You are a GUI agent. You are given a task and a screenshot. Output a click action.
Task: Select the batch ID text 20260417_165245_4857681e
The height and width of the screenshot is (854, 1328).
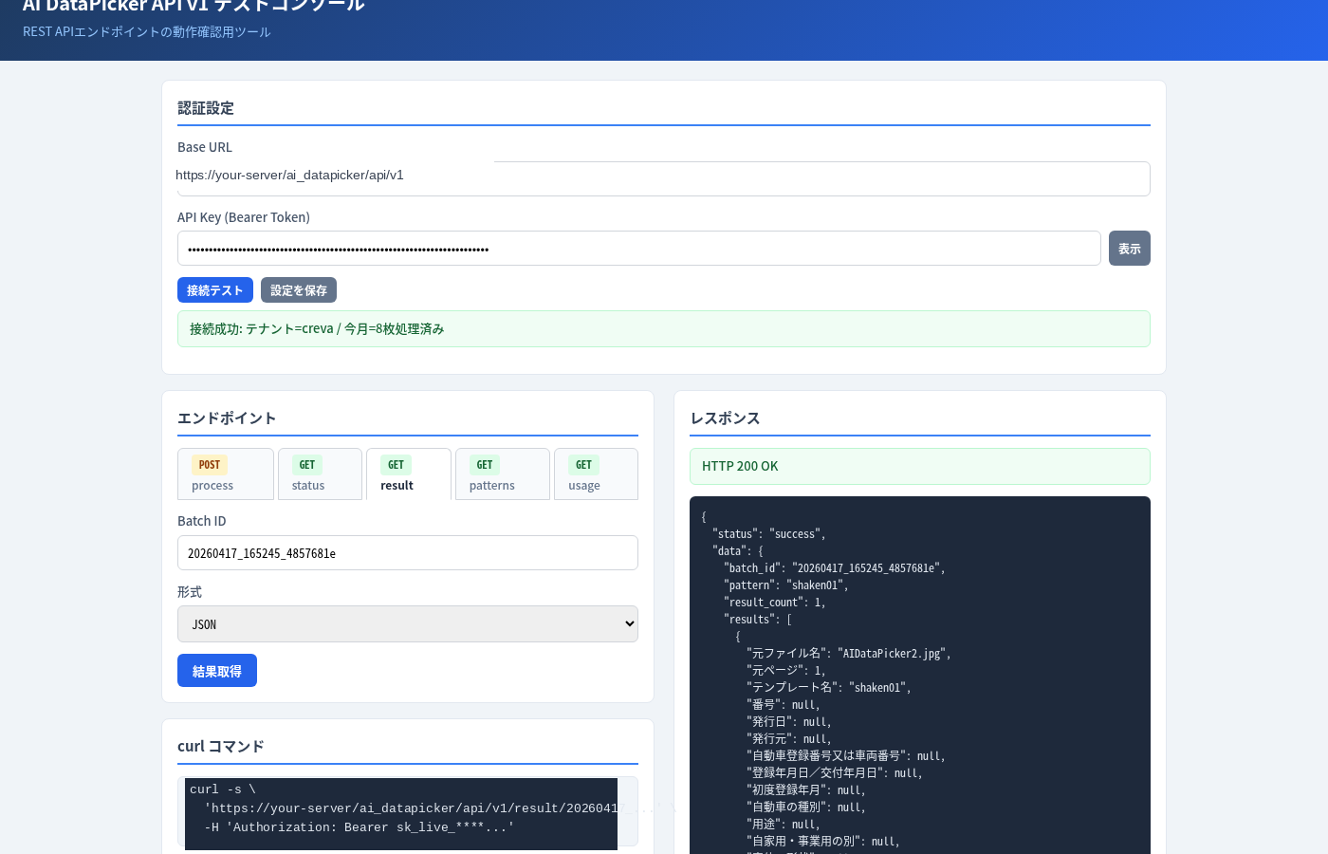pos(262,553)
